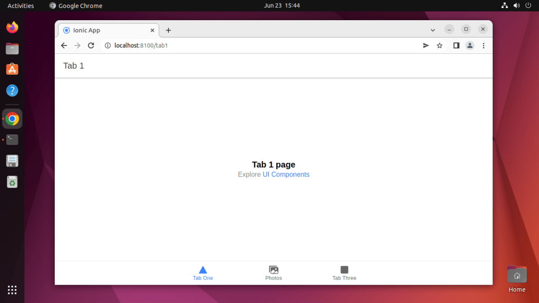Open Terminal from the dock

(12, 140)
